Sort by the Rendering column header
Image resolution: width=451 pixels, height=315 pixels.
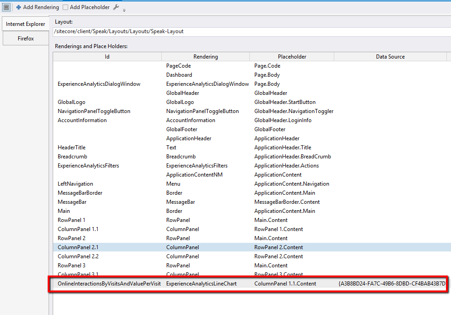pyautogui.click(x=205, y=57)
